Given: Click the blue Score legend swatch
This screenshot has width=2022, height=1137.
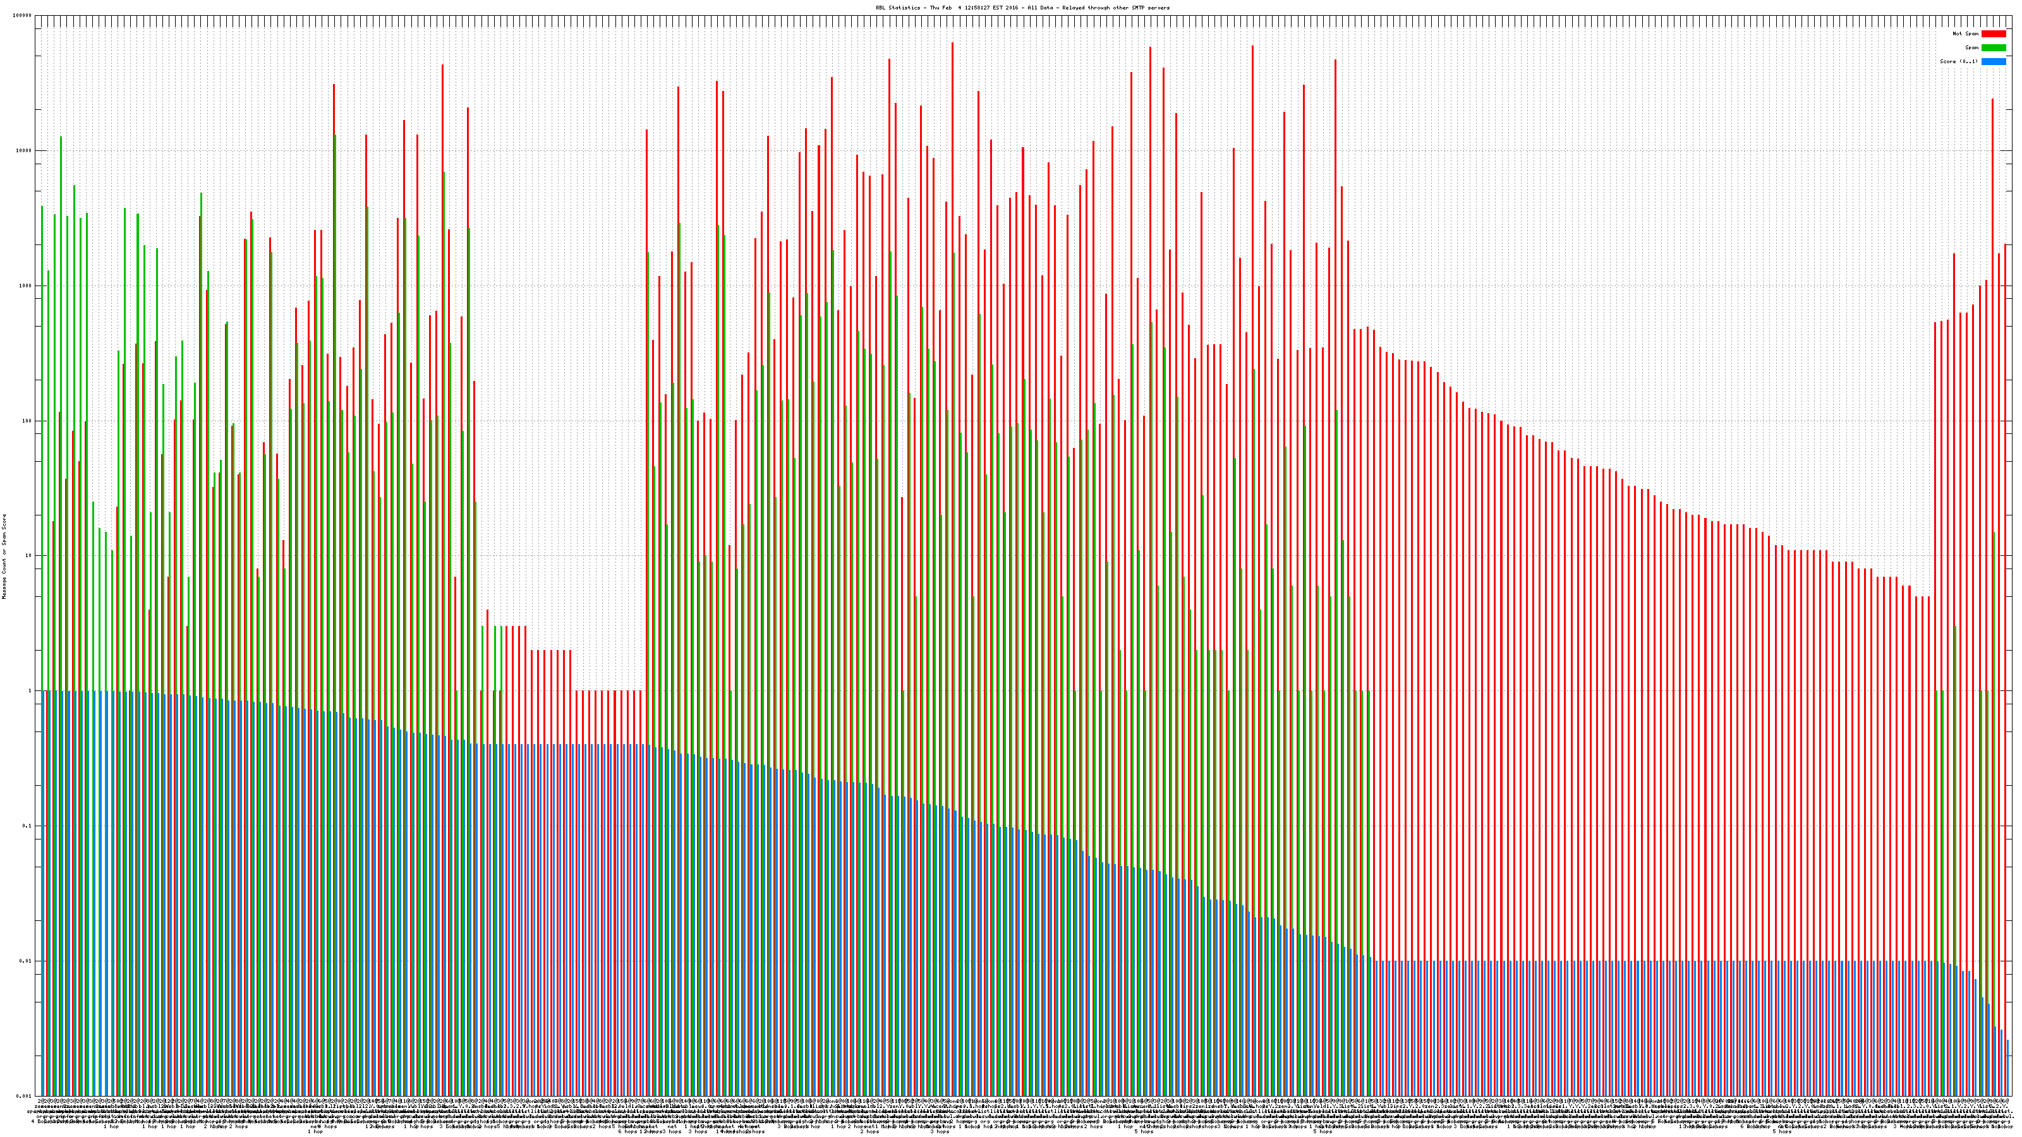Looking at the screenshot, I should click(x=1993, y=61).
